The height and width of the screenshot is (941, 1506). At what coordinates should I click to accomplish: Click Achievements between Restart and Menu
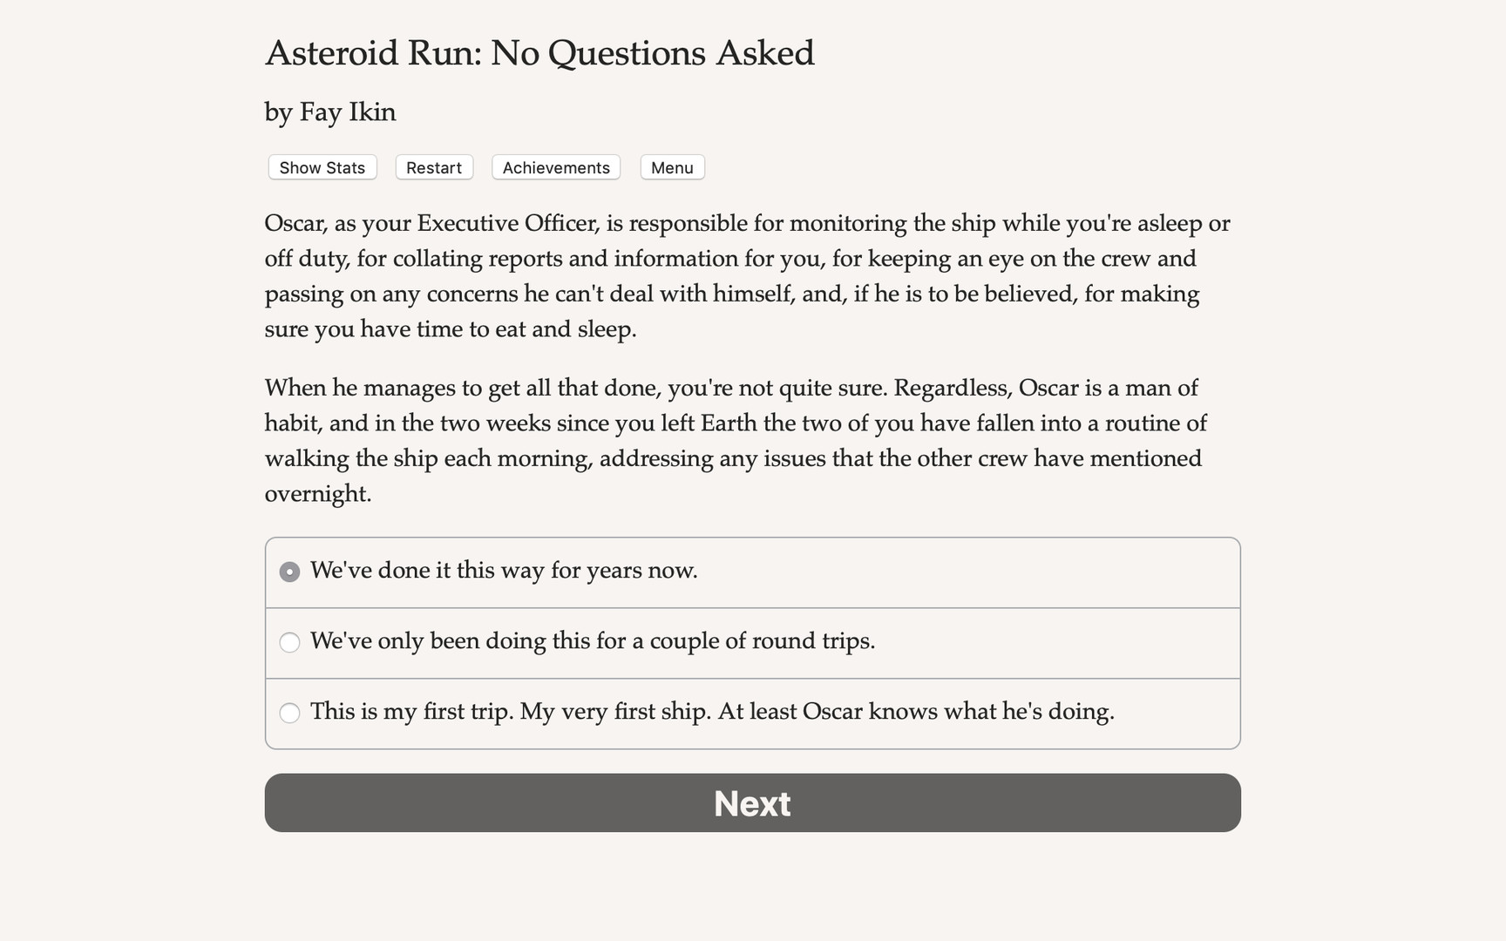(555, 167)
